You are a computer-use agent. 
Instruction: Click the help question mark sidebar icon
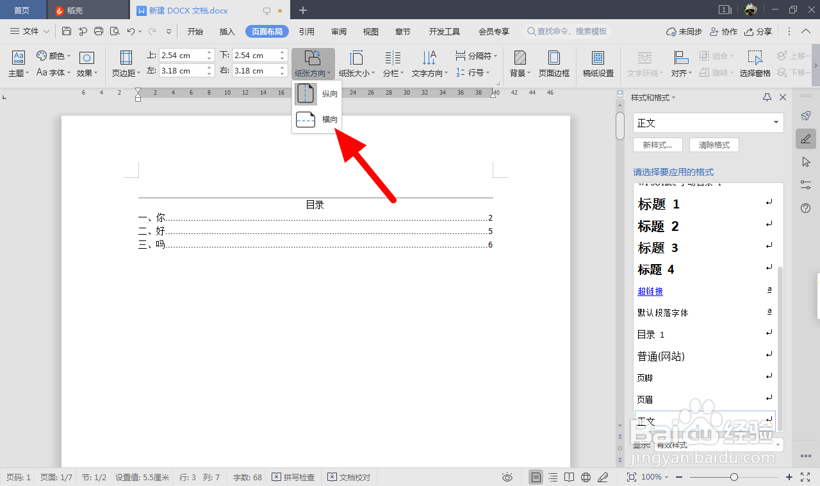(x=806, y=208)
